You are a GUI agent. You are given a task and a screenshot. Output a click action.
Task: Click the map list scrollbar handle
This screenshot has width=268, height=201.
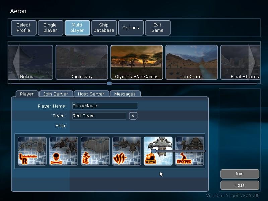110,83
